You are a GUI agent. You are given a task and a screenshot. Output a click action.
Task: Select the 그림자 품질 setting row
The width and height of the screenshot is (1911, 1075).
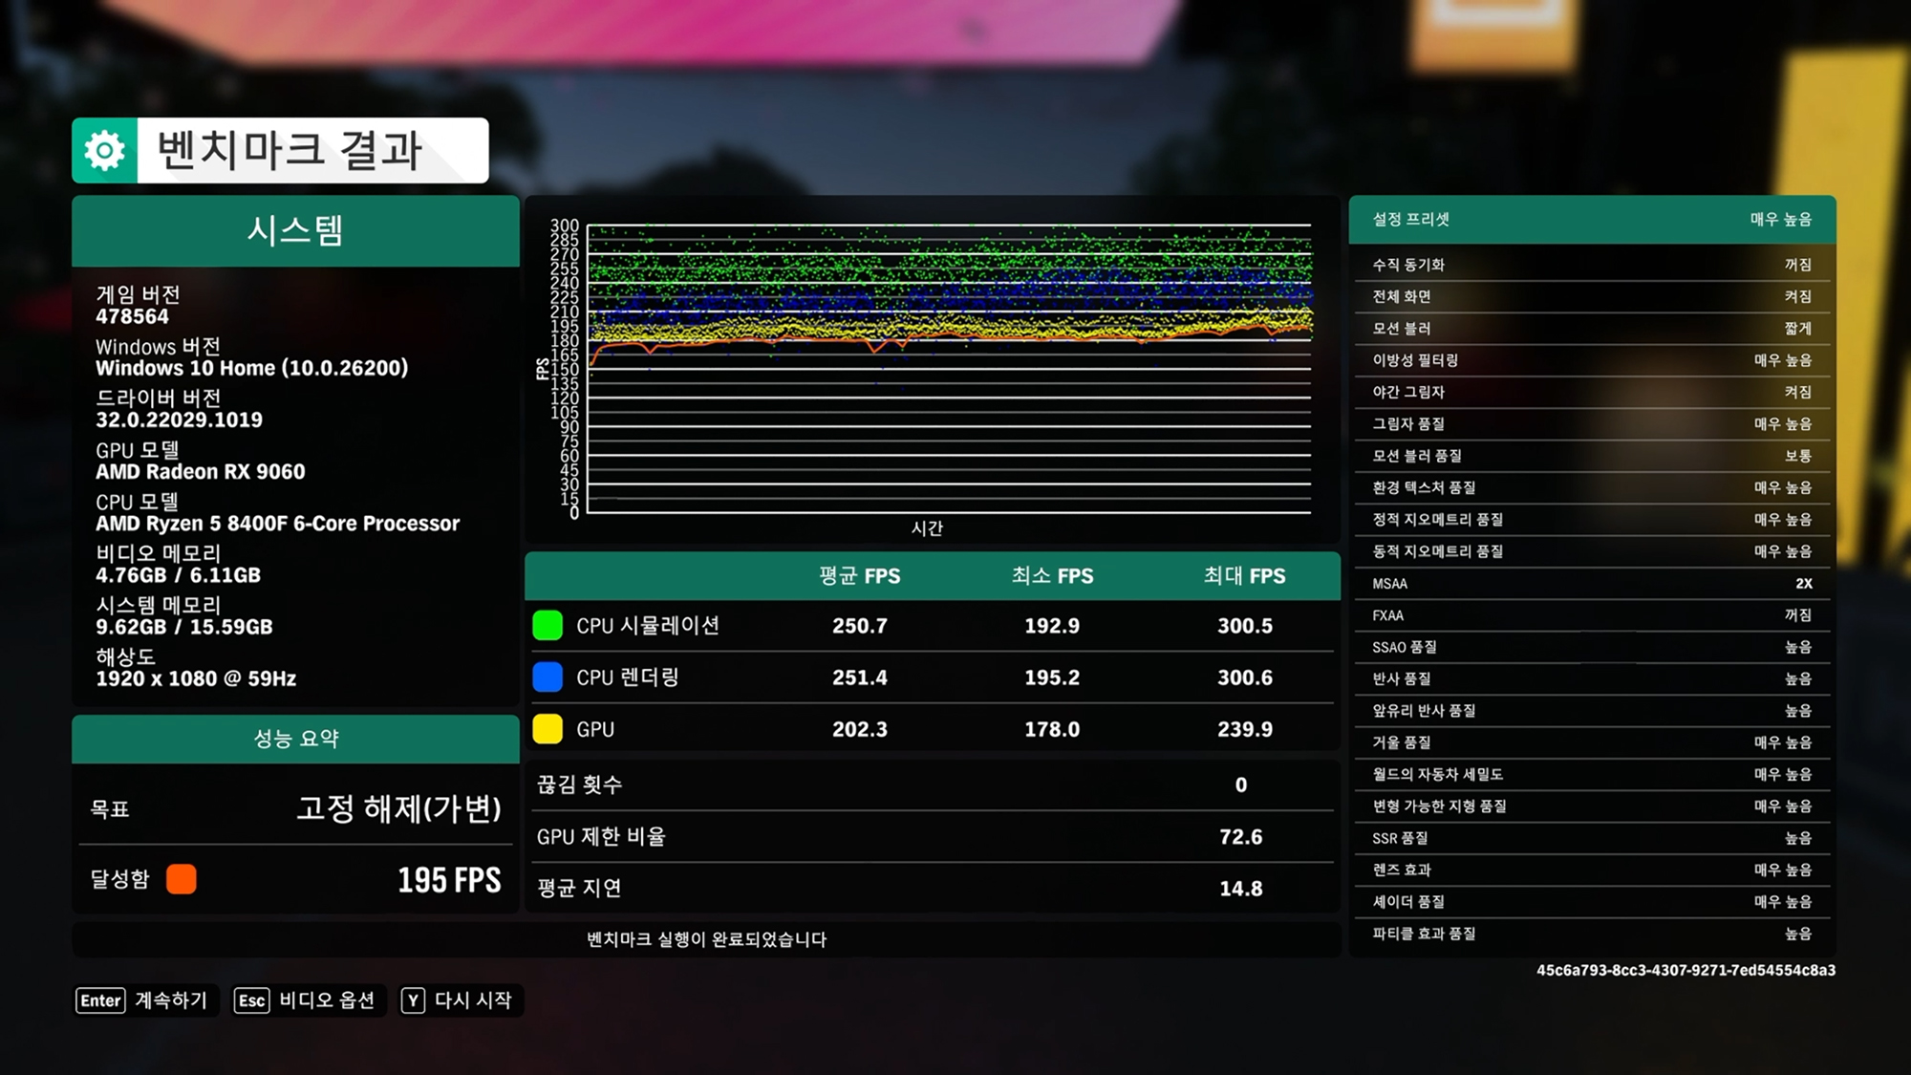[x=1591, y=424]
